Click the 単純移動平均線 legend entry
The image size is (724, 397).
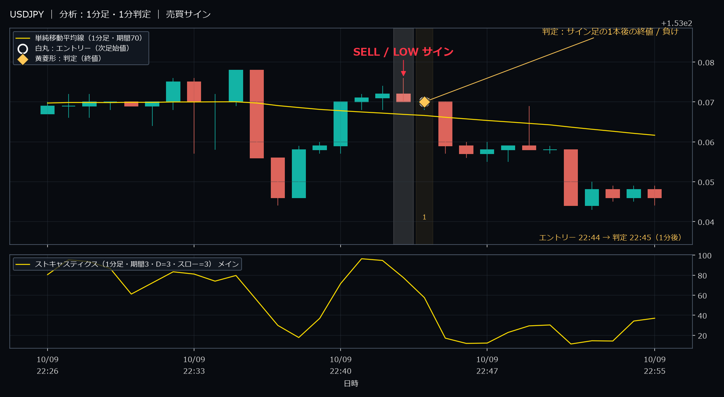pos(81,38)
